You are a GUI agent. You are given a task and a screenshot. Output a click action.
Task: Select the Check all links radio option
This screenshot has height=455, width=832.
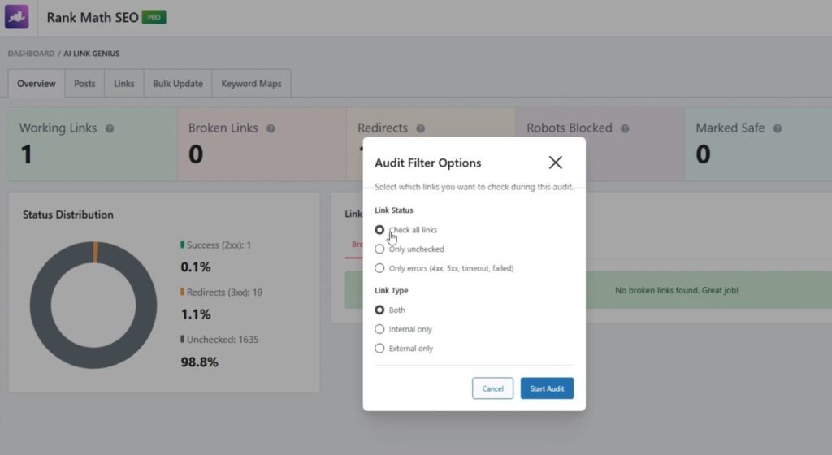tap(379, 230)
